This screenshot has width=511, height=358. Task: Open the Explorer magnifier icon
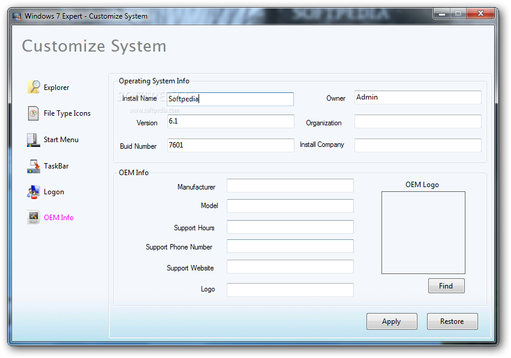(34, 88)
